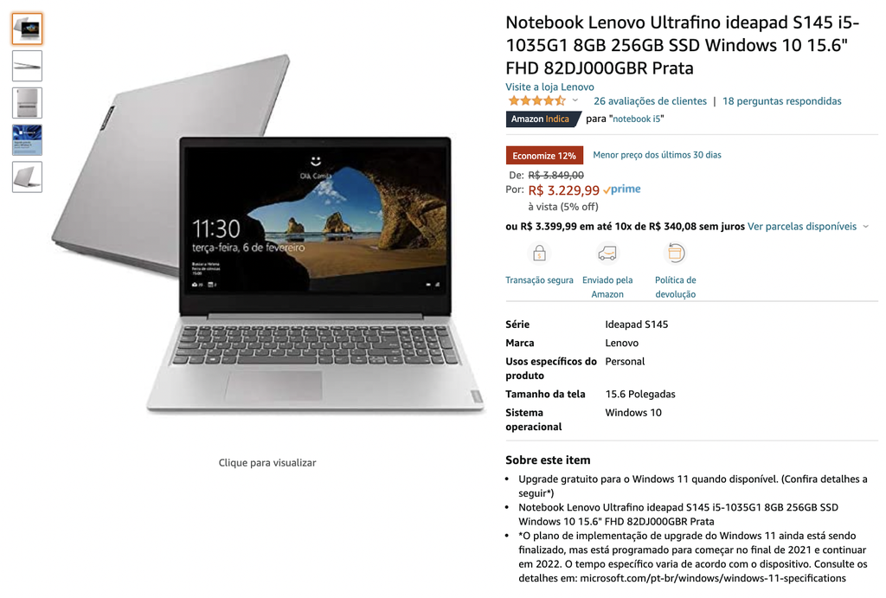Viewport: 886px width, 598px height.
Task: Select the laptop bottom-view thumbnail
Action: click(27, 103)
